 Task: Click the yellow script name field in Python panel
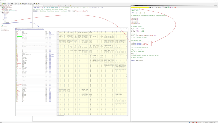pyautogui.click(x=140, y=7)
